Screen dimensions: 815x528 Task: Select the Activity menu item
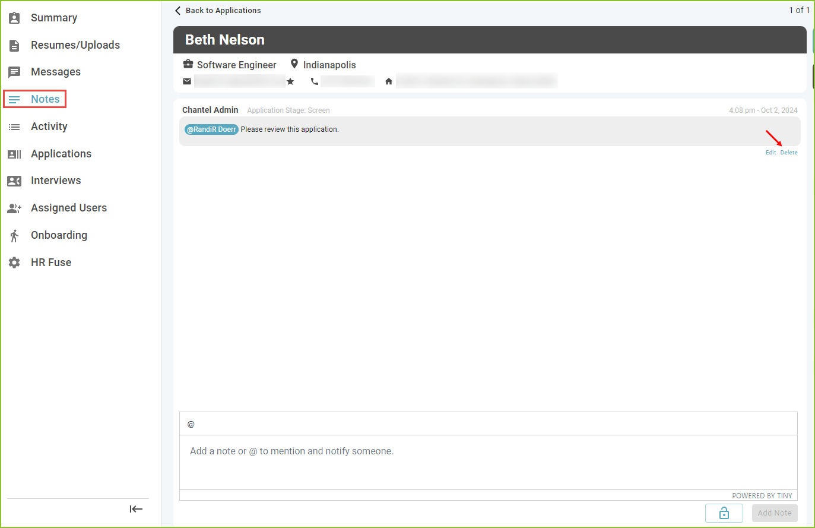click(49, 127)
